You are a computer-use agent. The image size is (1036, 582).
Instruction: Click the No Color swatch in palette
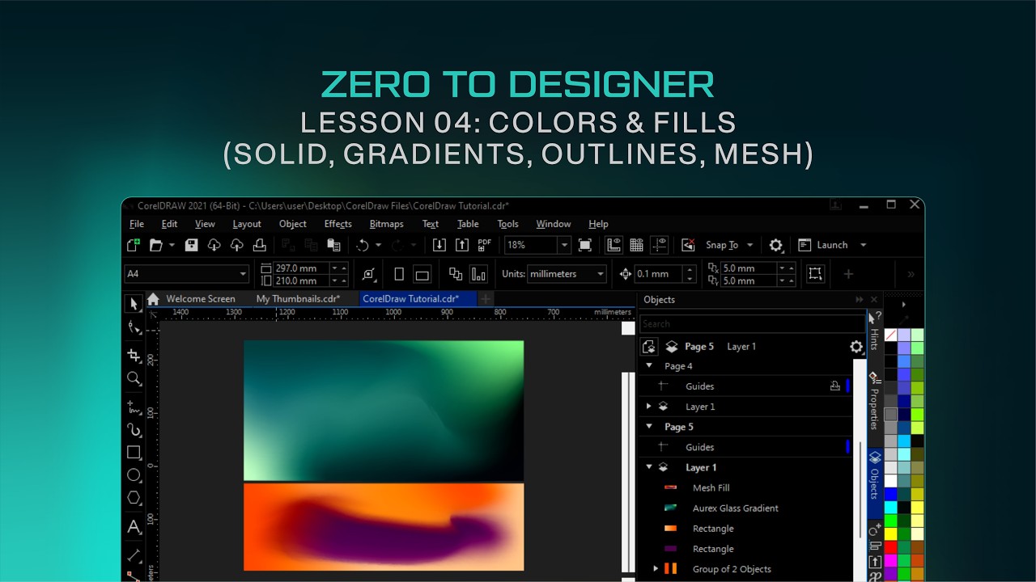(890, 335)
